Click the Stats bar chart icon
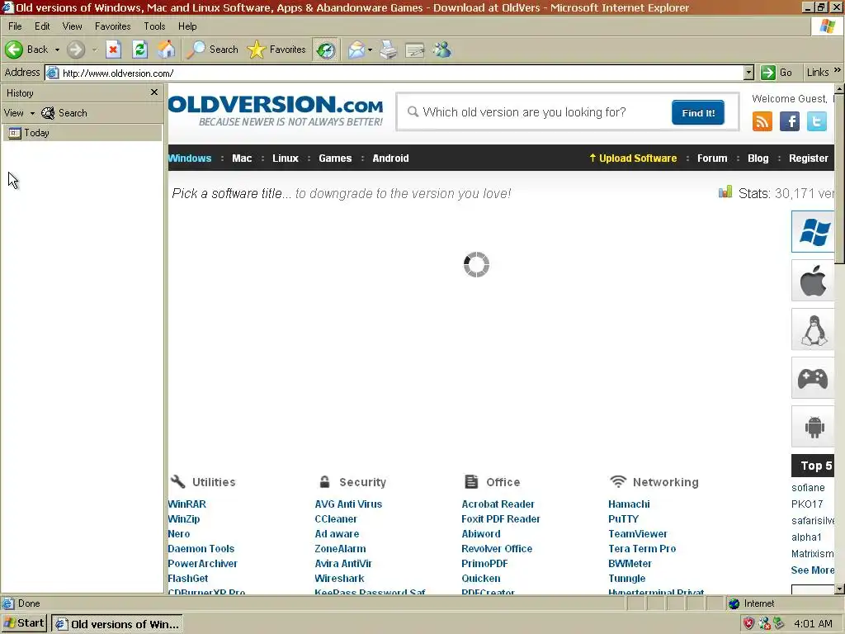The width and height of the screenshot is (845, 634). (x=725, y=192)
